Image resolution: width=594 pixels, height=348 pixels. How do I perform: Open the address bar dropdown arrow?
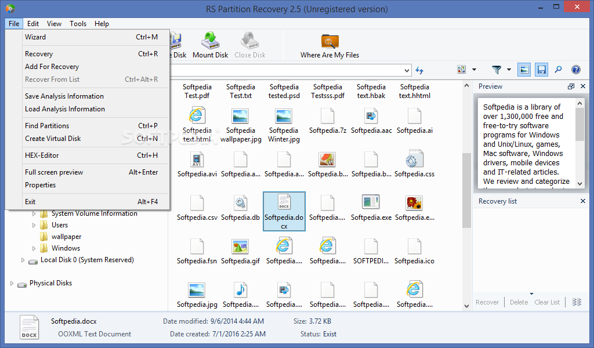407,70
